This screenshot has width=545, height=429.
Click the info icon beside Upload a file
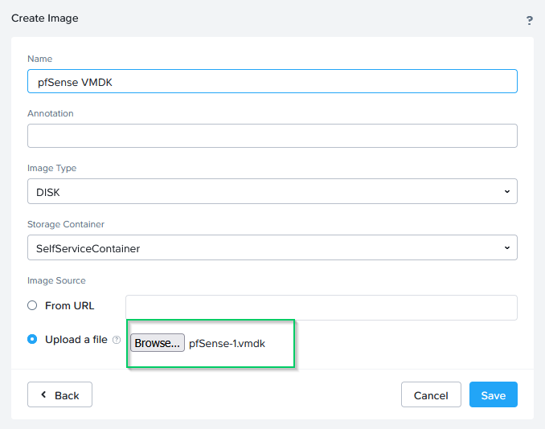tap(117, 340)
